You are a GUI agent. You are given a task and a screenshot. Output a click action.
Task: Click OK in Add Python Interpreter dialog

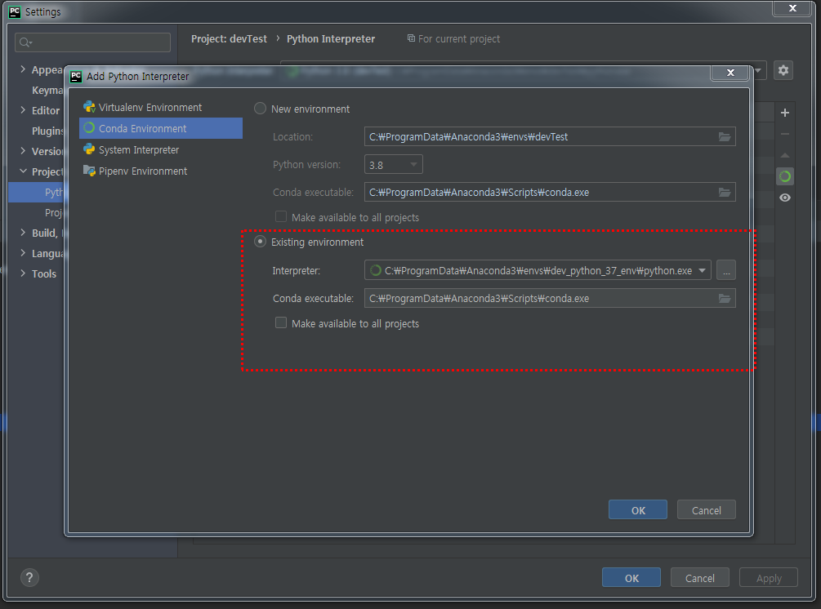click(638, 510)
